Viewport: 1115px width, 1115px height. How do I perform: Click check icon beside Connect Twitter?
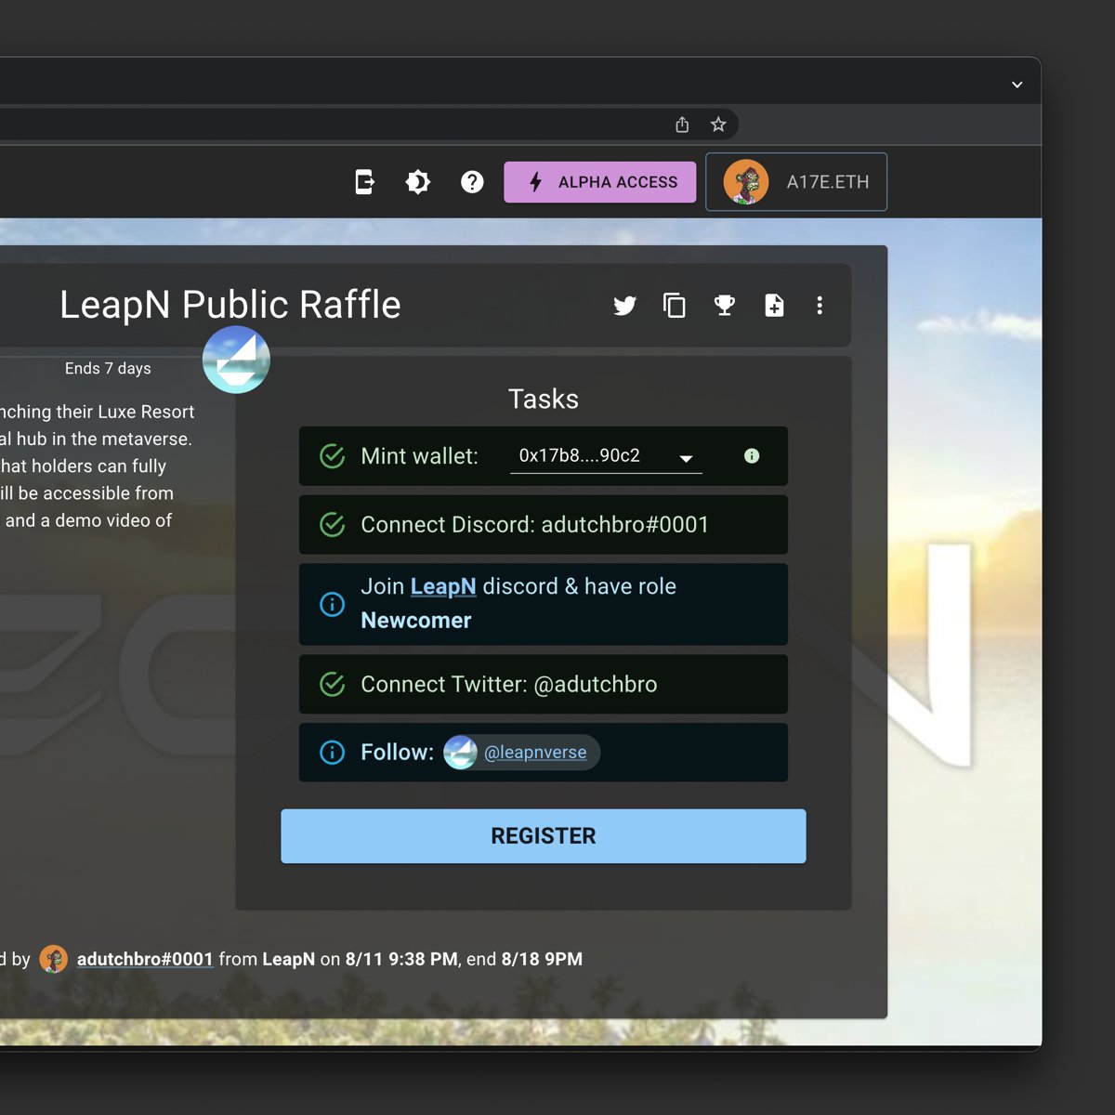click(x=333, y=685)
